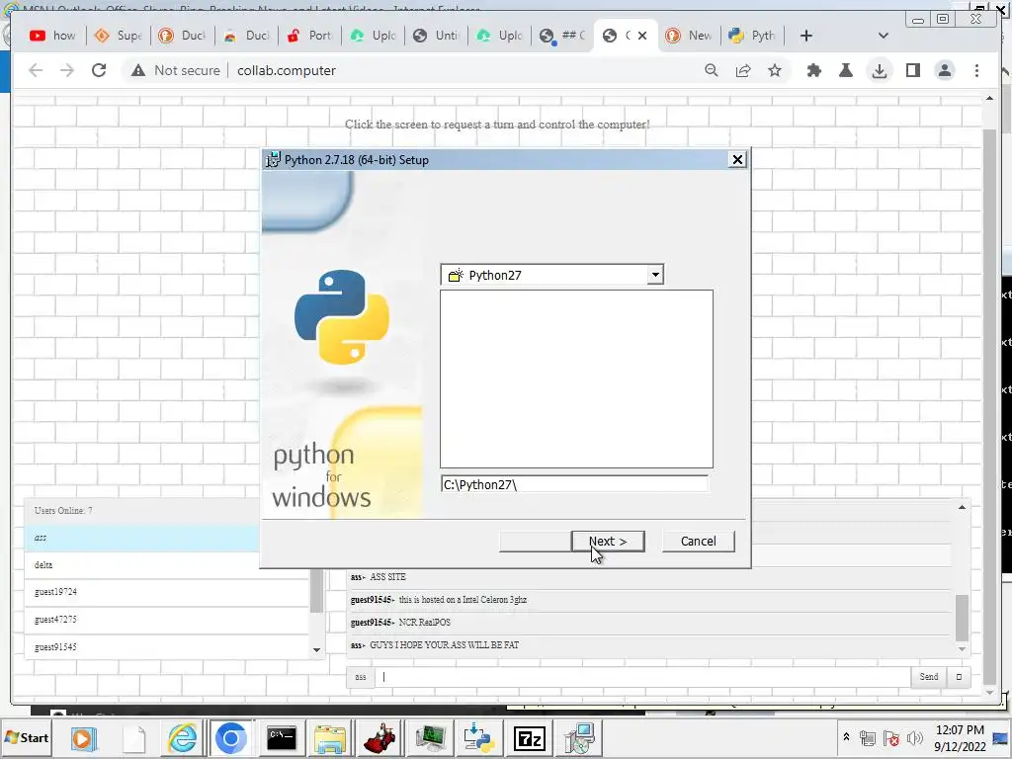Click the disabled Back button in setup
This screenshot has width=1012, height=759.
click(535, 541)
